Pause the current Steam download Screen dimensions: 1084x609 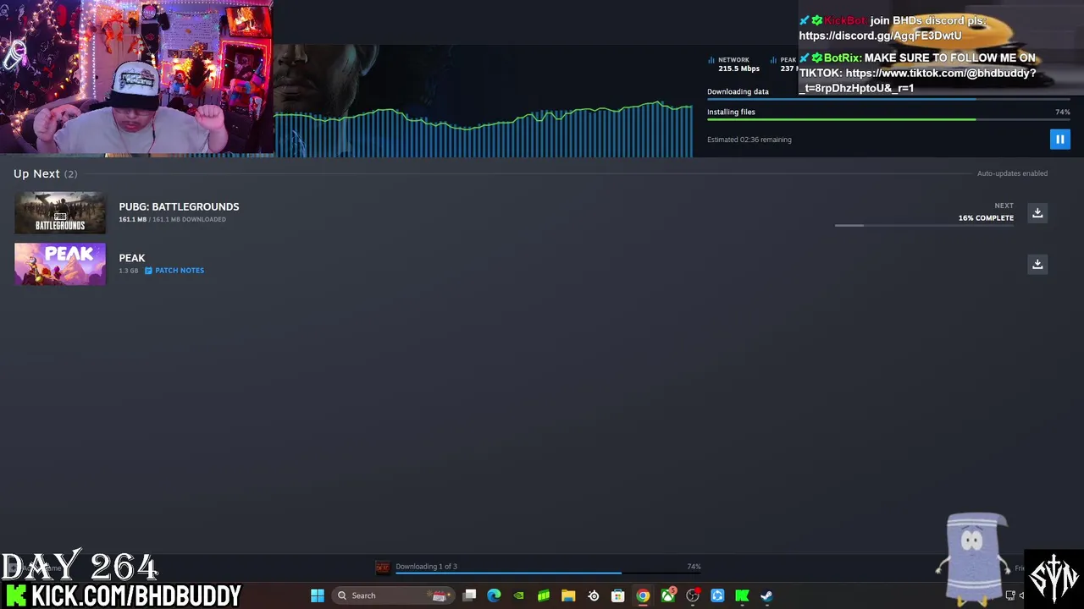(1059, 140)
